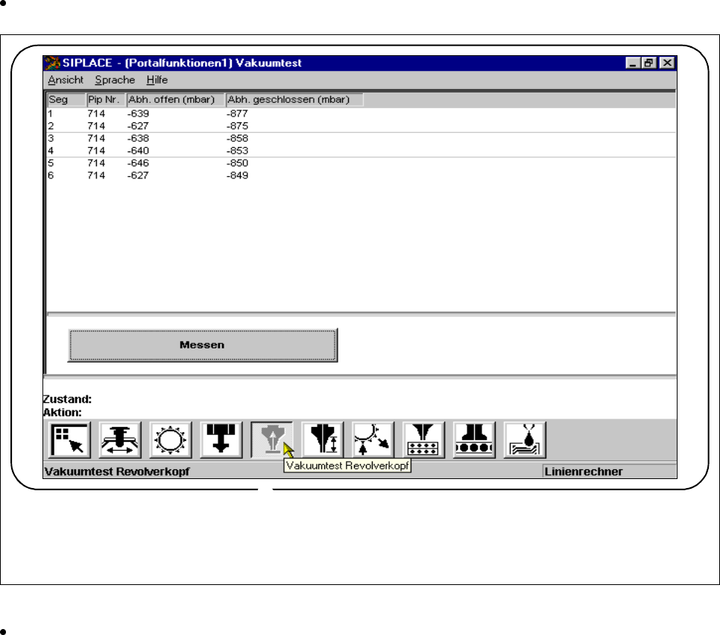720x635 pixels.
Task: Sort by Abh. offen (mbar) column
Action: click(x=174, y=100)
